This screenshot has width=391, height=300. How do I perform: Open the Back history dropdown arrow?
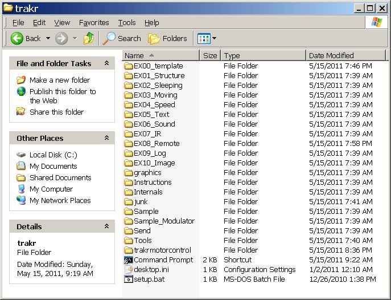[48, 38]
